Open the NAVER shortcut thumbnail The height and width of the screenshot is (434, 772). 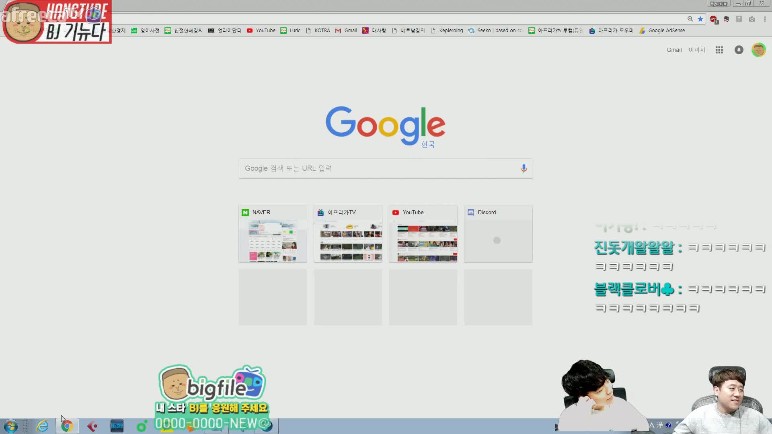[273, 234]
